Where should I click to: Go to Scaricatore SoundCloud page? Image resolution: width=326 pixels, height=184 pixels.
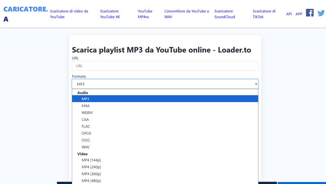pos(225,14)
